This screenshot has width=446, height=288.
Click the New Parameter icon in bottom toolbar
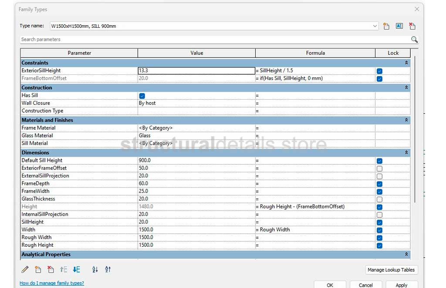click(38, 270)
